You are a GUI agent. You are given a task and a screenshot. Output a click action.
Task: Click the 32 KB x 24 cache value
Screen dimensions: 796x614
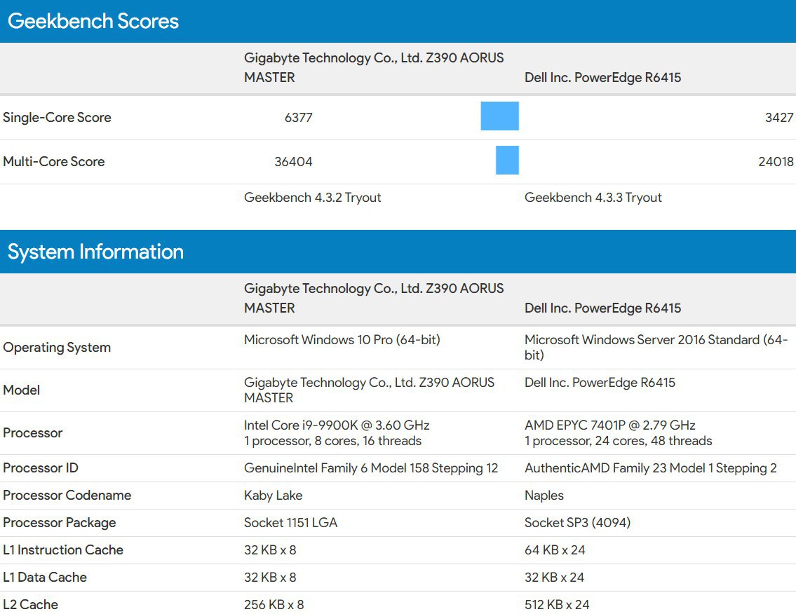(554, 578)
